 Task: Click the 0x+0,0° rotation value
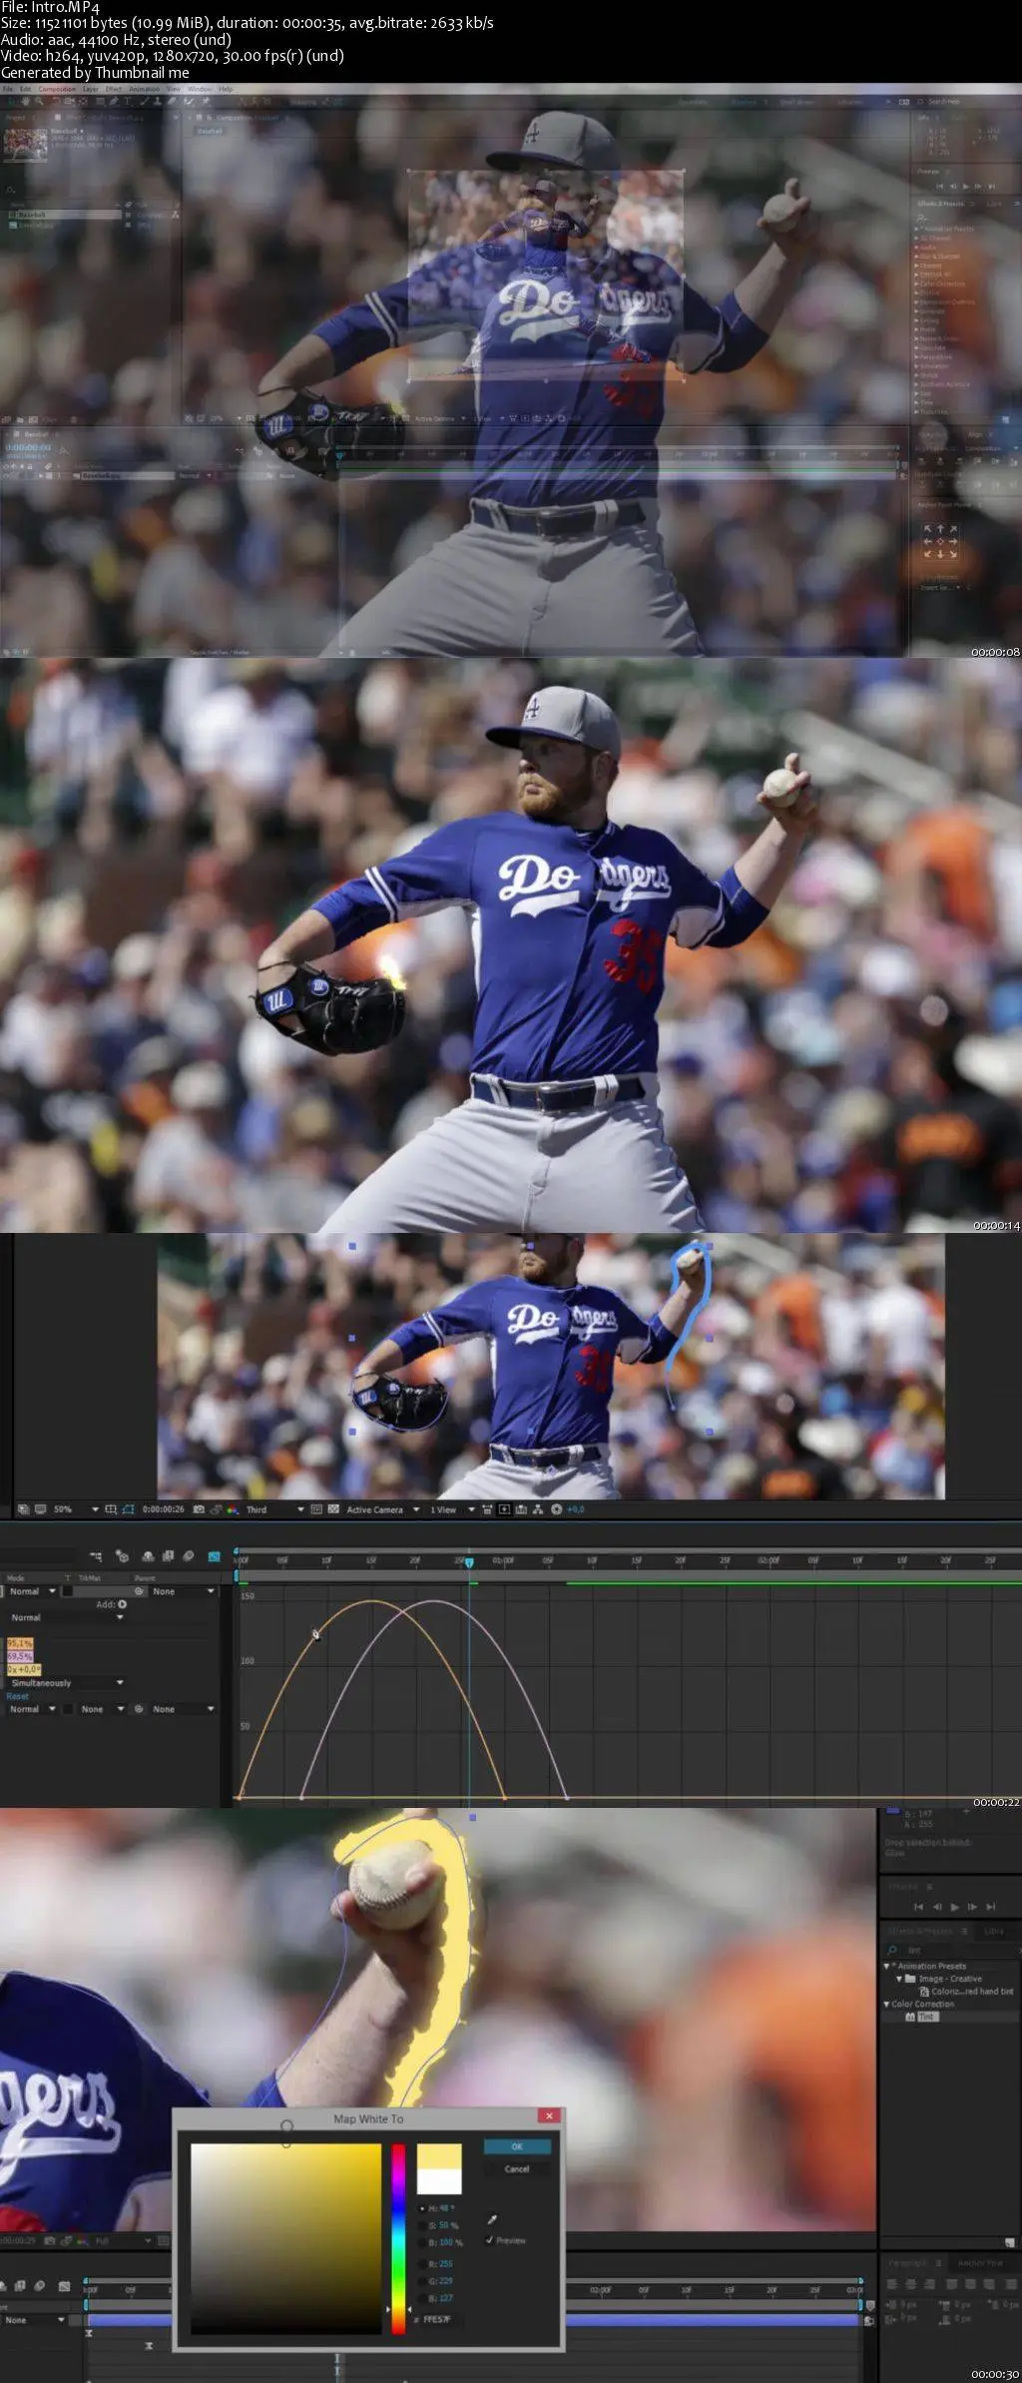pyautogui.click(x=24, y=1668)
